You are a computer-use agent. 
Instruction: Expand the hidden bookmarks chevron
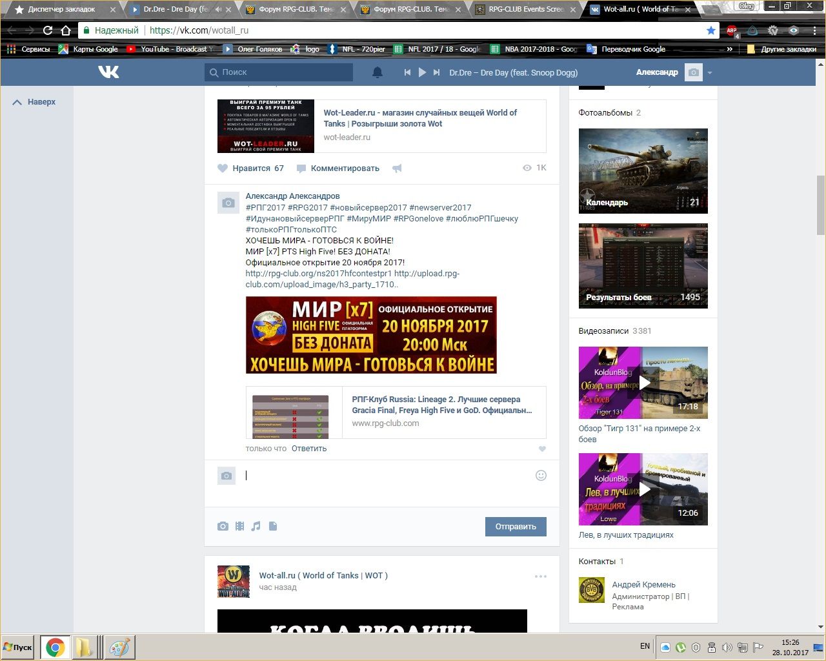(x=730, y=49)
